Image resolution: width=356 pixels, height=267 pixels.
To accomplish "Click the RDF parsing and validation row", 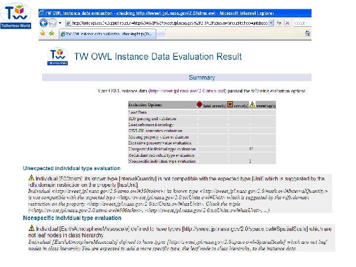I will click(x=202, y=119).
